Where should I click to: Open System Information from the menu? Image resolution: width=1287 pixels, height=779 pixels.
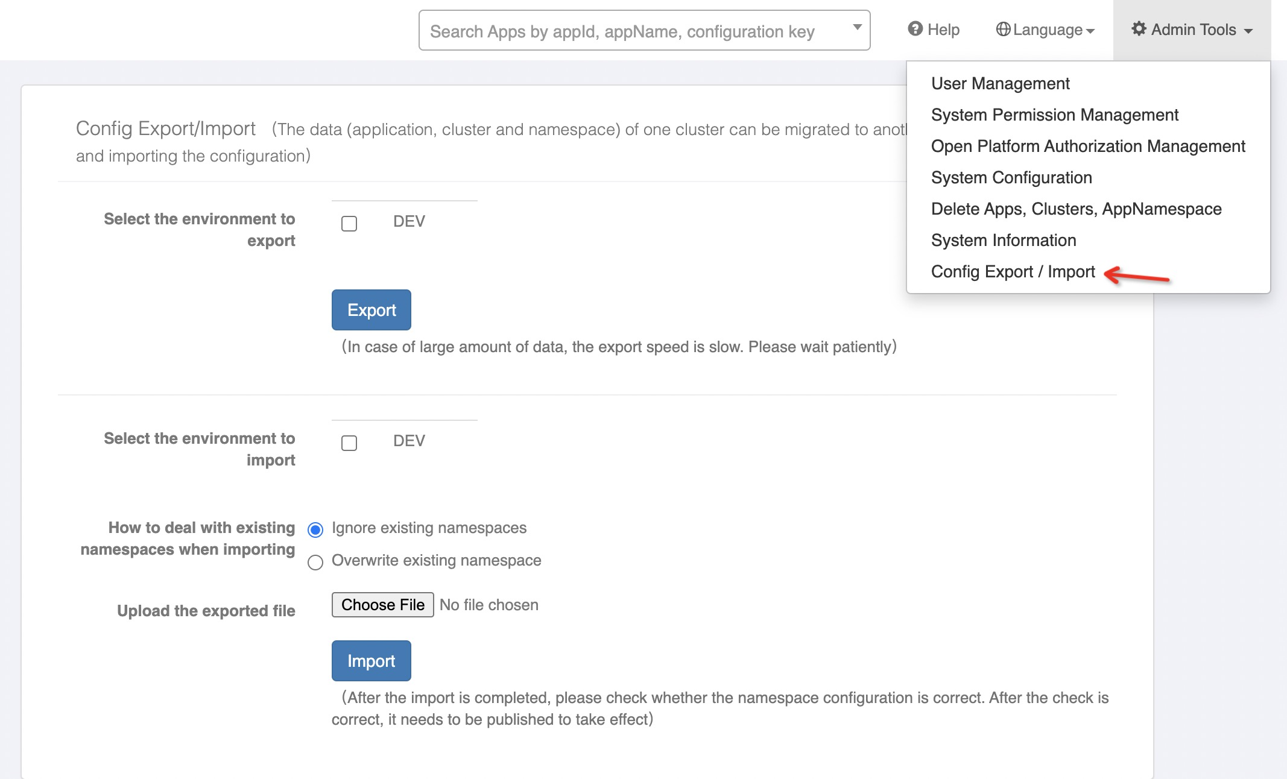coord(1003,240)
